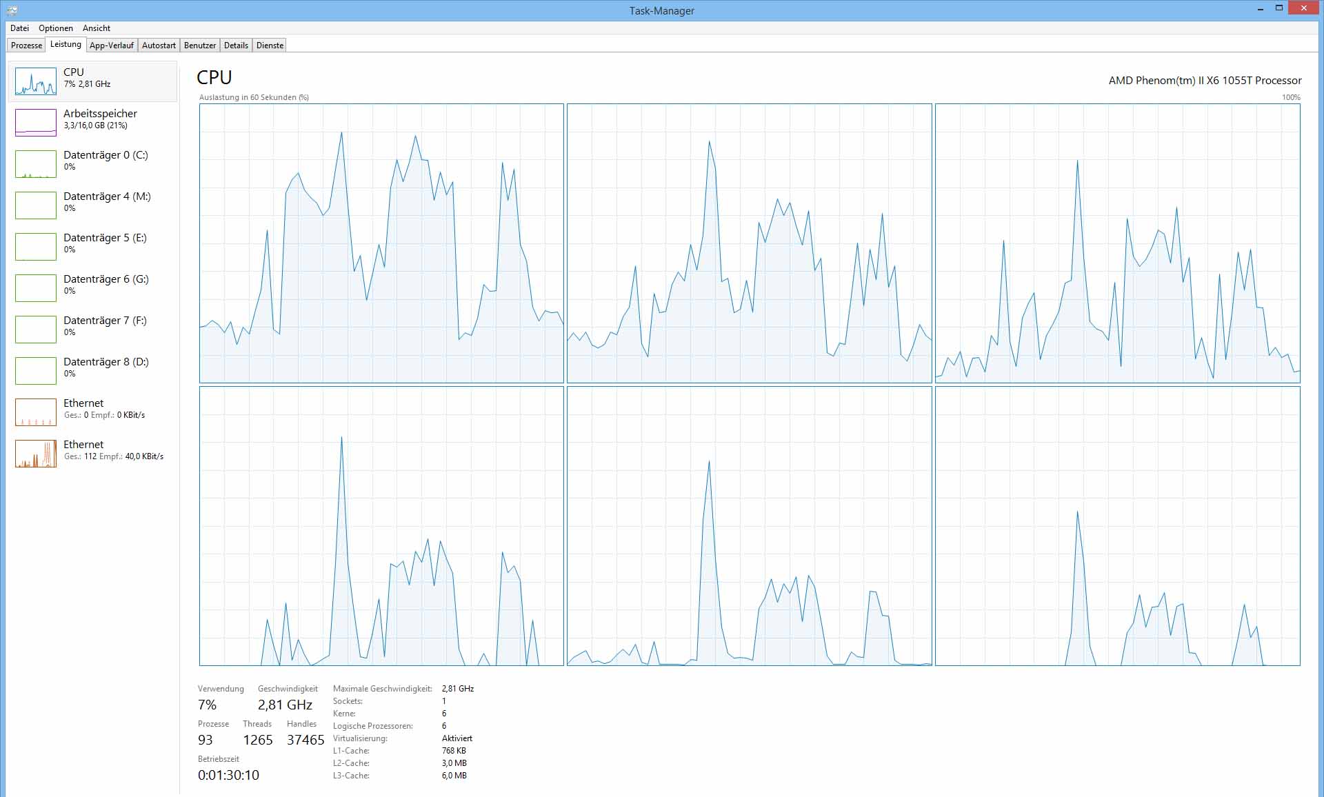Click the Task-Manager title bar icon

click(x=12, y=10)
